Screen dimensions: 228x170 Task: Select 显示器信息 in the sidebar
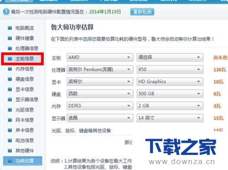tap(27, 100)
